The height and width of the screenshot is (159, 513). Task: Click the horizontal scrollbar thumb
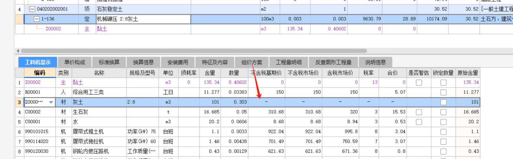(x=193, y=51)
